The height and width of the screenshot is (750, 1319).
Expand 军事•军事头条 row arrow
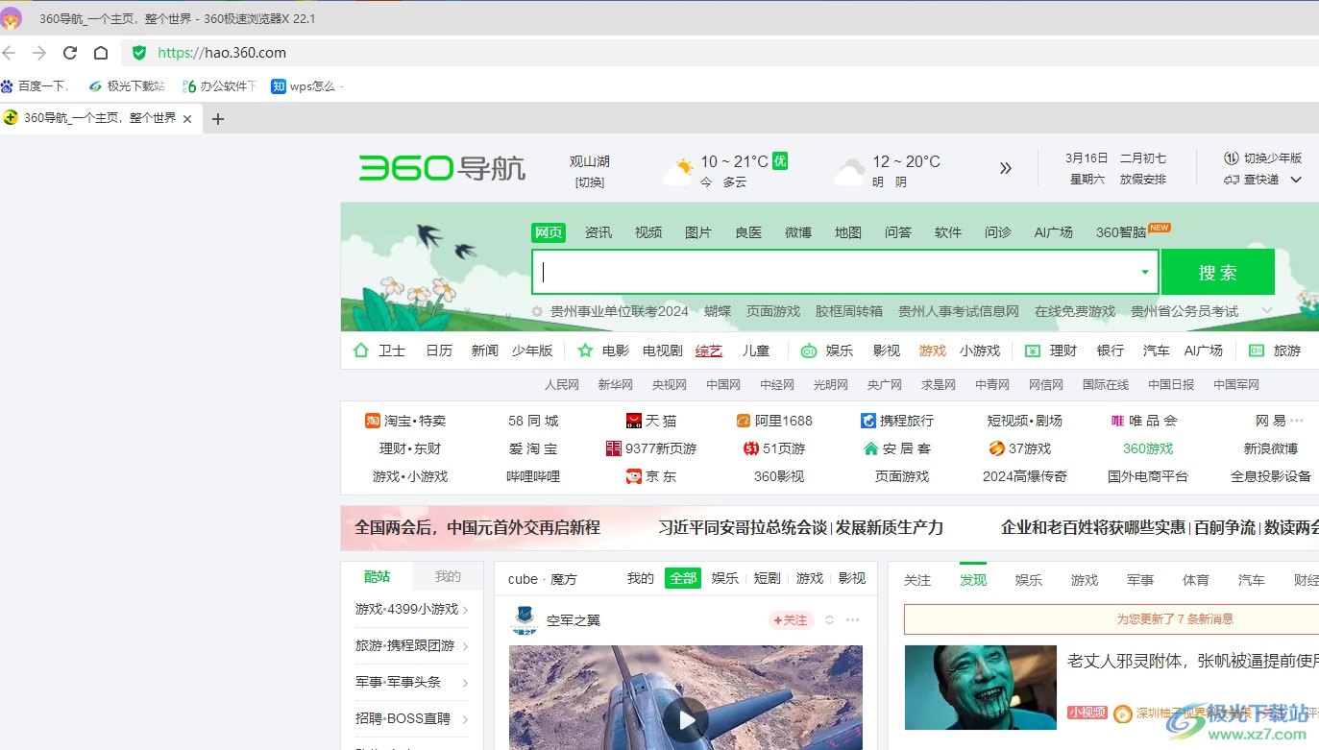(465, 683)
